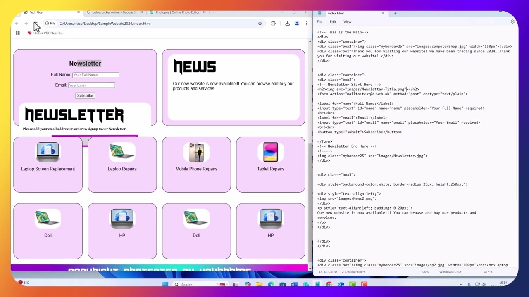
Task: Close the Tech Guy Chrome tab
Action: pyautogui.click(x=78, y=12)
